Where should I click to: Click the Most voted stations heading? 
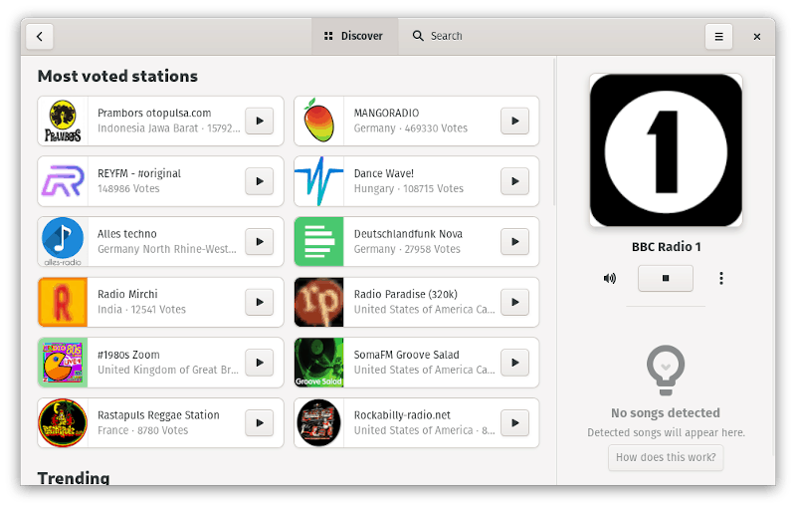[117, 76]
